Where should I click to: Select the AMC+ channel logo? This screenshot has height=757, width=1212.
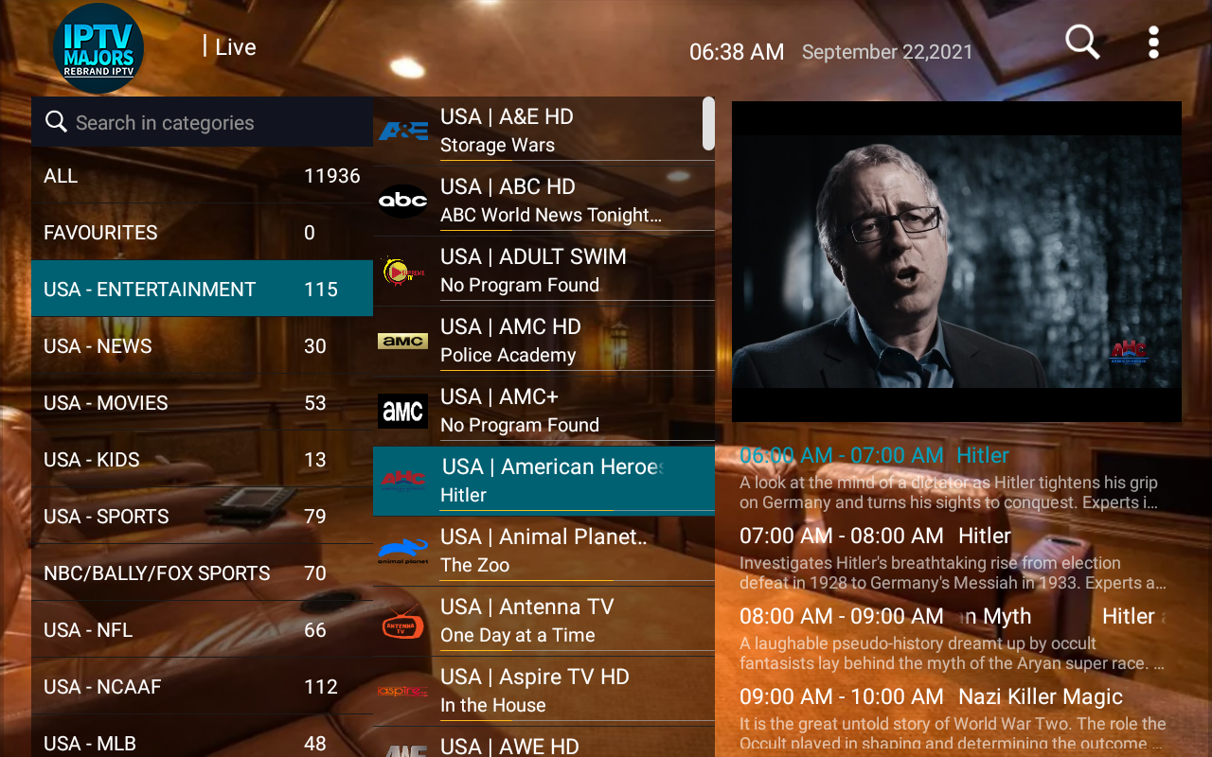[403, 411]
